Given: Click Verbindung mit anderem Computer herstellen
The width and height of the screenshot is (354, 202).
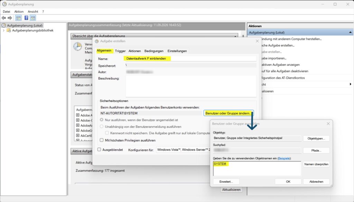Looking at the screenshot, I should pyautogui.click(x=291, y=39).
